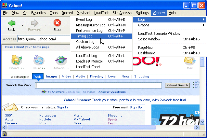Click the red Stop icon

pyautogui.click(x=57, y=23)
